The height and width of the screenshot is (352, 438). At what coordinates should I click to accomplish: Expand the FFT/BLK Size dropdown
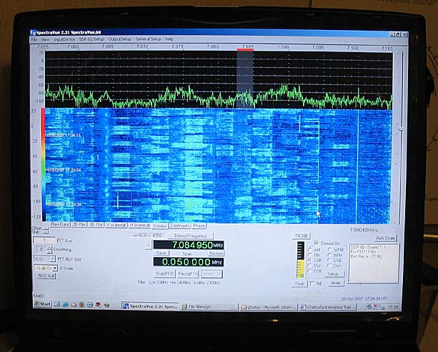[x=52, y=259]
